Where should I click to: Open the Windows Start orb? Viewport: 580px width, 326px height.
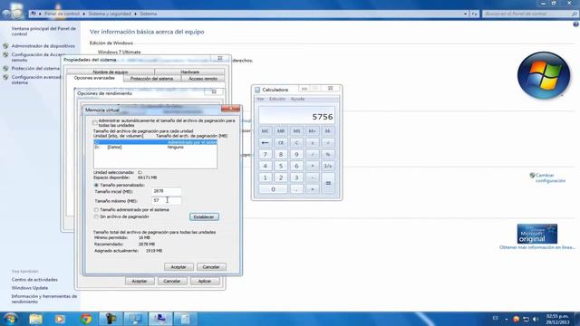coord(11,319)
